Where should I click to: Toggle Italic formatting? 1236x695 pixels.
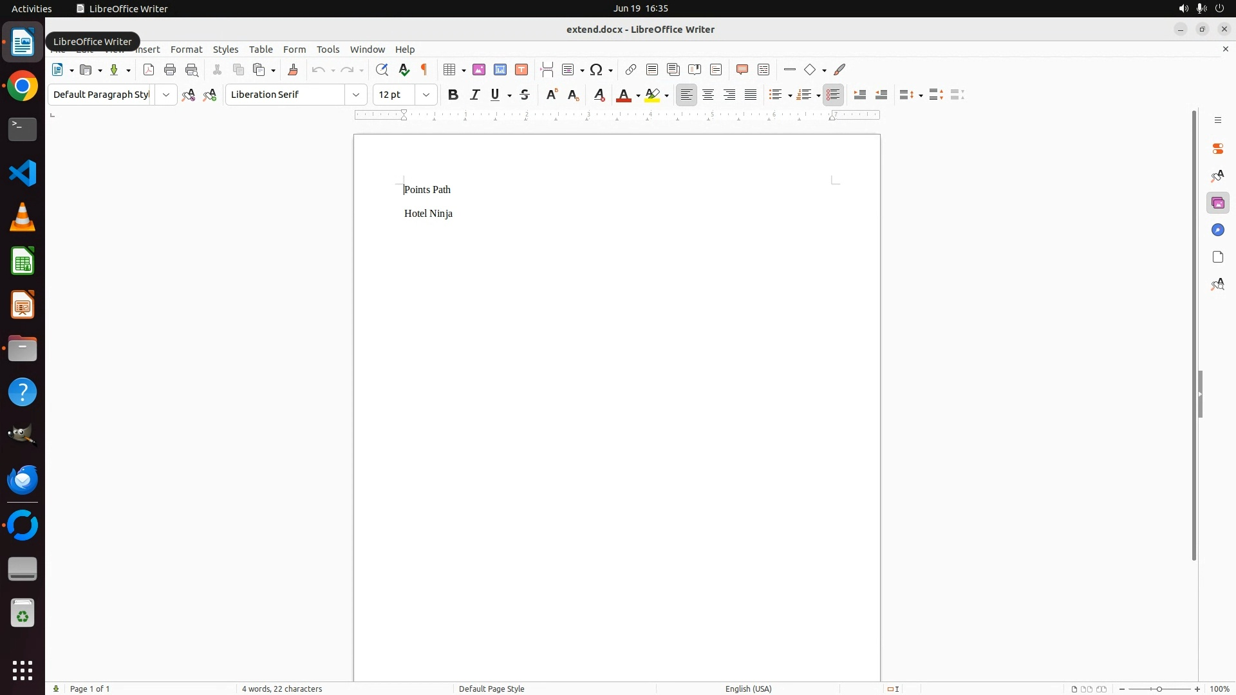pos(474,95)
